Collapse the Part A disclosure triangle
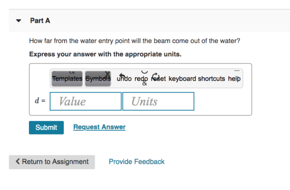The height and width of the screenshot is (190, 290). [19, 21]
